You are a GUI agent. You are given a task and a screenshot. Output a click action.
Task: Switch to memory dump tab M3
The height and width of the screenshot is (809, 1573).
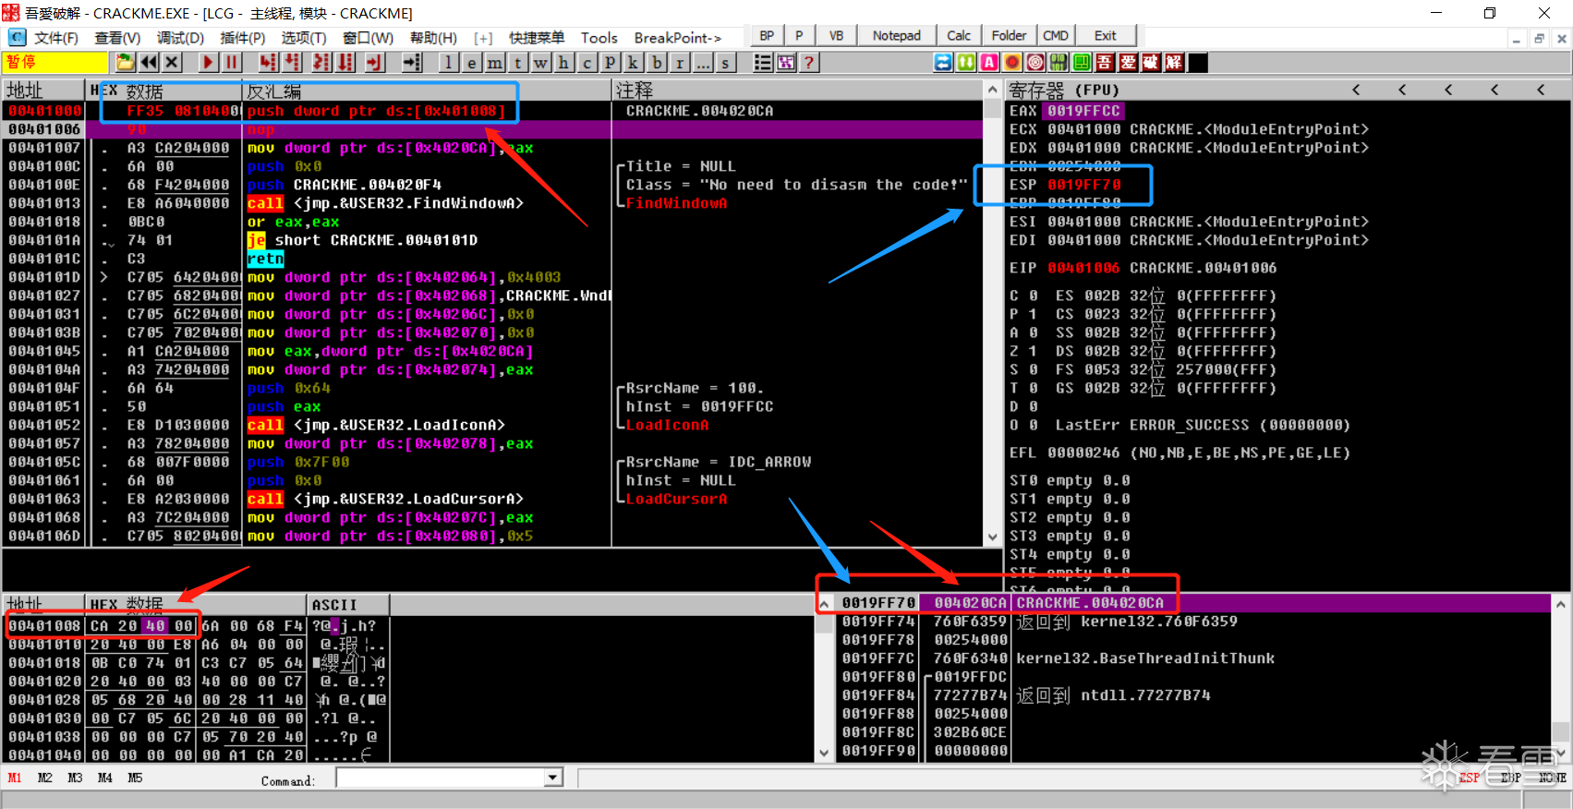(x=75, y=779)
